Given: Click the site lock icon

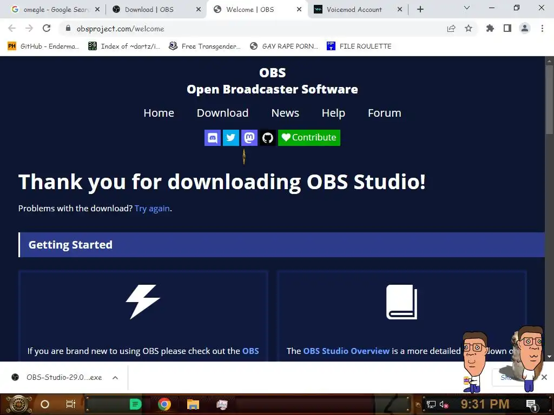Looking at the screenshot, I should pyautogui.click(x=68, y=29).
